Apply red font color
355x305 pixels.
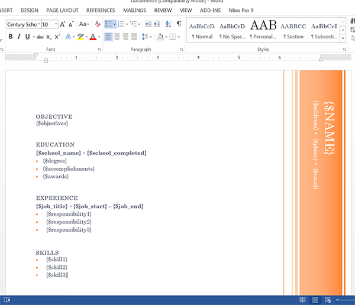point(93,37)
